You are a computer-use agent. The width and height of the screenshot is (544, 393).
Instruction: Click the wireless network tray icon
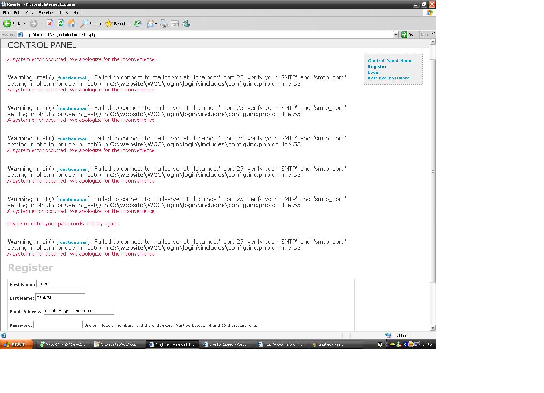click(x=417, y=345)
